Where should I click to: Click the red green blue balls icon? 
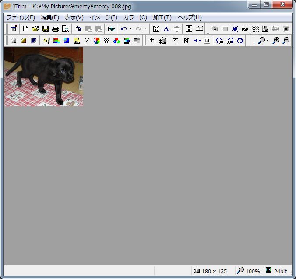point(116,41)
